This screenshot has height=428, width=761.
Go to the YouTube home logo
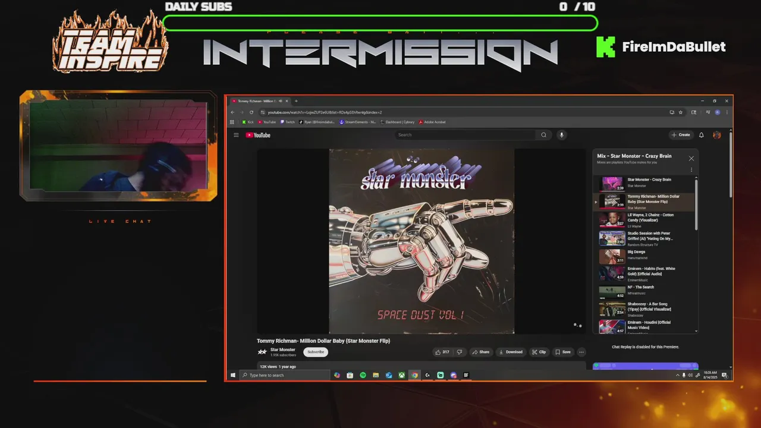[x=258, y=135]
